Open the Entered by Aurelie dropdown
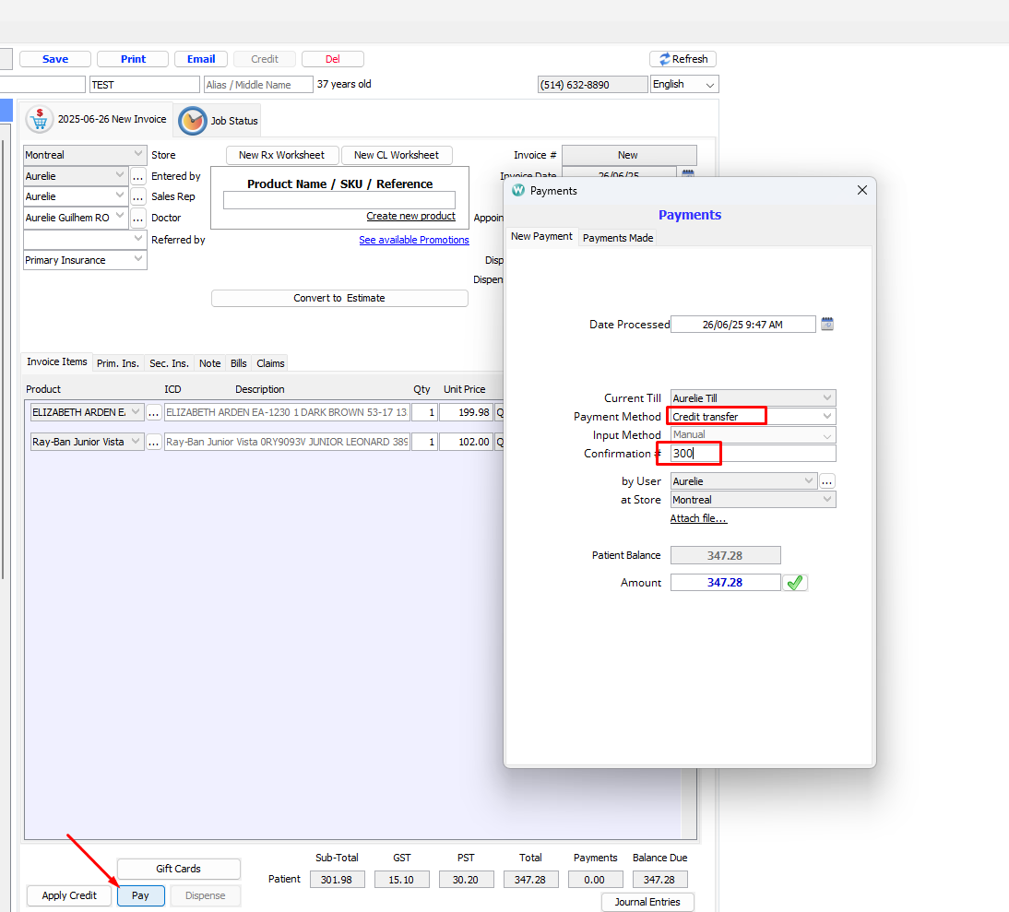This screenshot has height=912, width=1009. (x=120, y=175)
